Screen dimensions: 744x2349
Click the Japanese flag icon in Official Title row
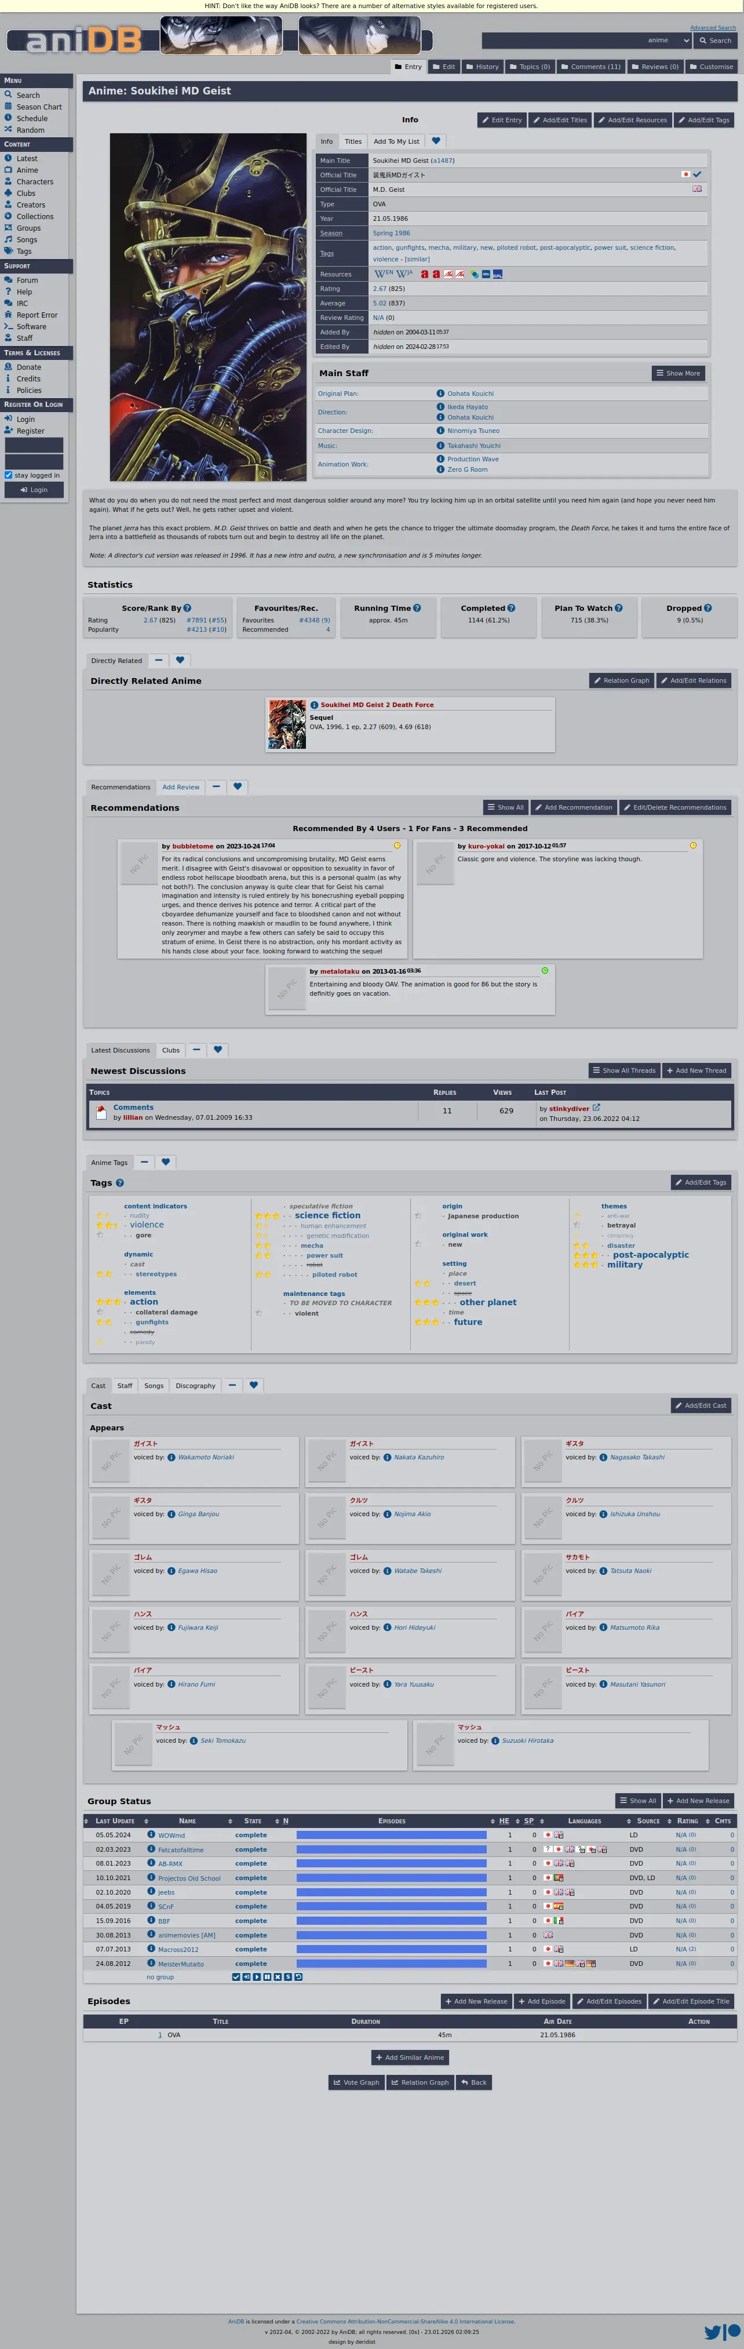tap(685, 174)
